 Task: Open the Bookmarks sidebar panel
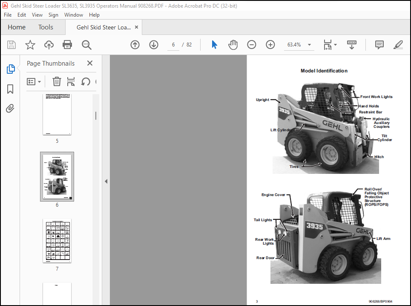pos(10,89)
